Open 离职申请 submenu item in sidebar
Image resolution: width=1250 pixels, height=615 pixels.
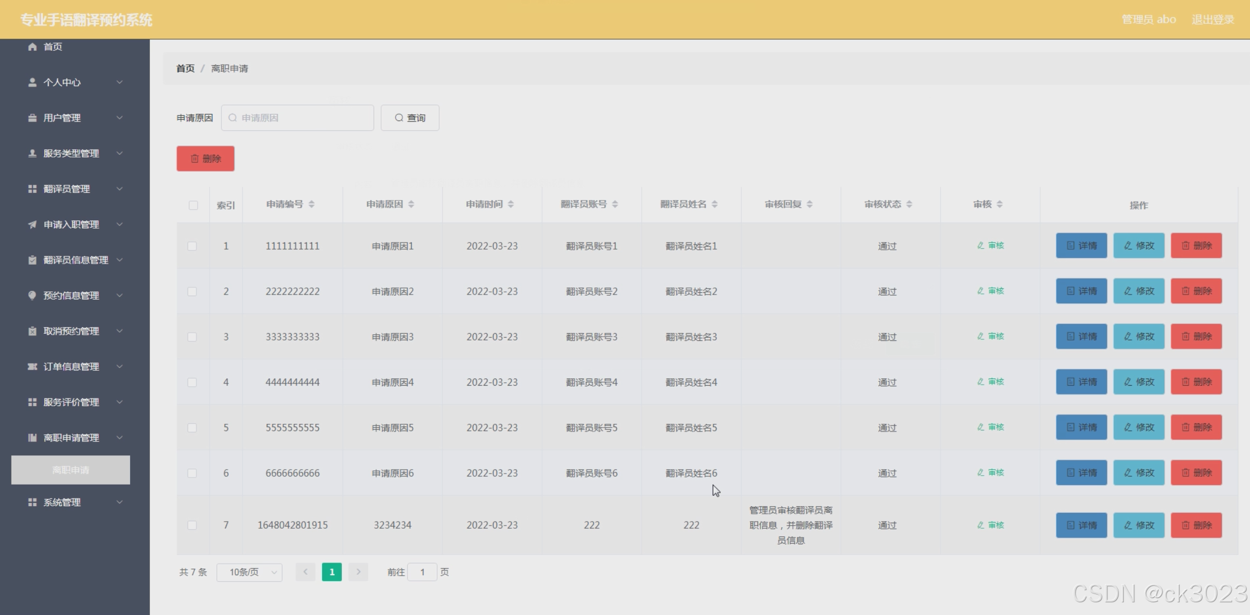pyautogui.click(x=71, y=470)
